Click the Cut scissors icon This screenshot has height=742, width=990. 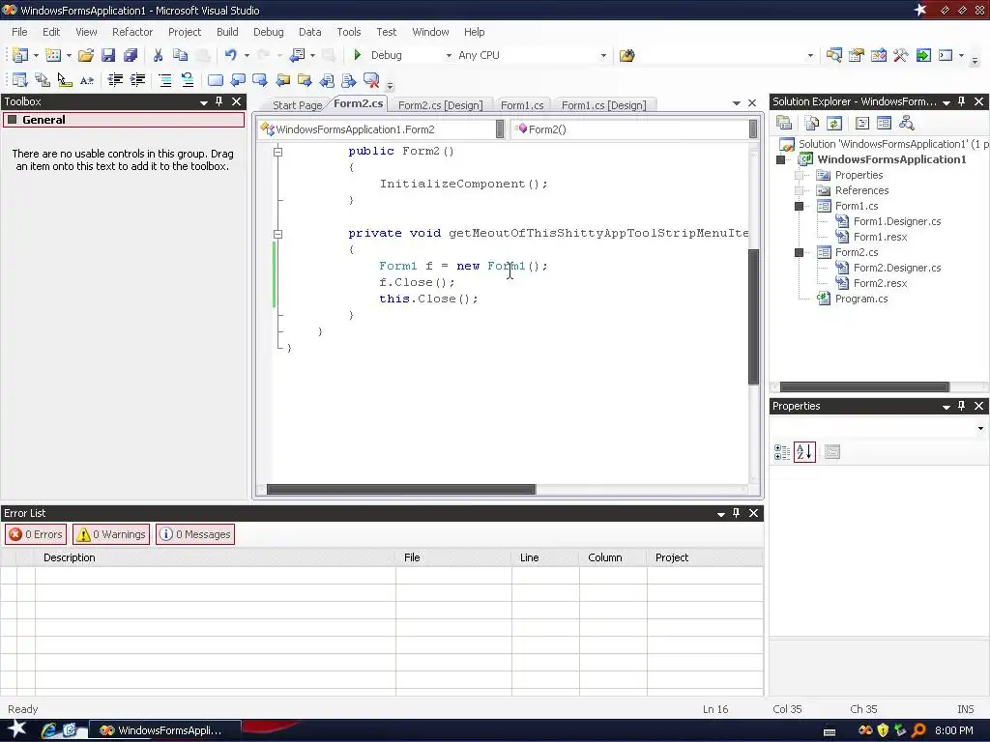click(x=158, y=55)
